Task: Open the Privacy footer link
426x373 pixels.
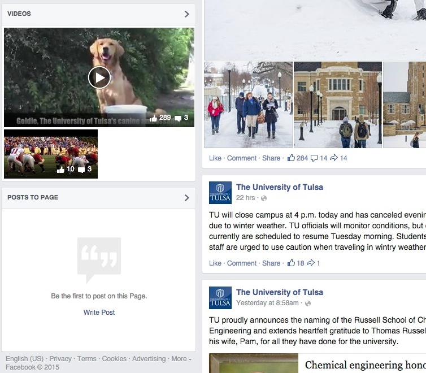Action: click(60, 359)
